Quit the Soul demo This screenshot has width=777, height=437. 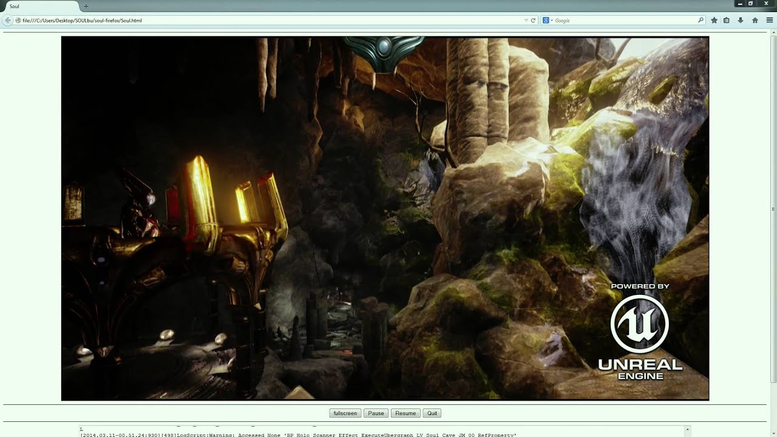432,413
